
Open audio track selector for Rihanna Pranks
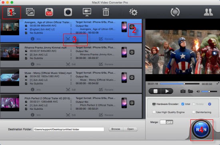pyautogui.click(x=71, y=54)
